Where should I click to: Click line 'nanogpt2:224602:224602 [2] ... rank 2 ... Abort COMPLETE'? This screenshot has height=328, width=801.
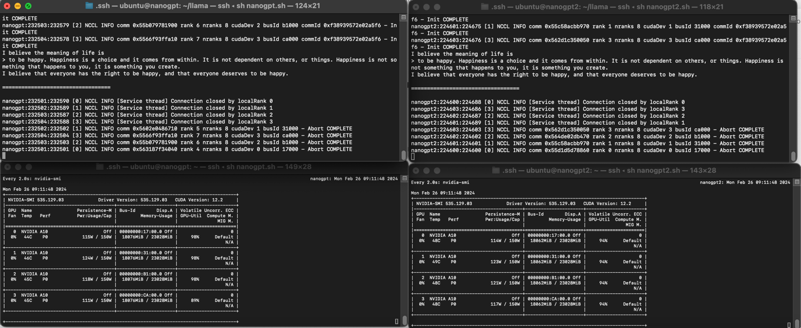588,136
